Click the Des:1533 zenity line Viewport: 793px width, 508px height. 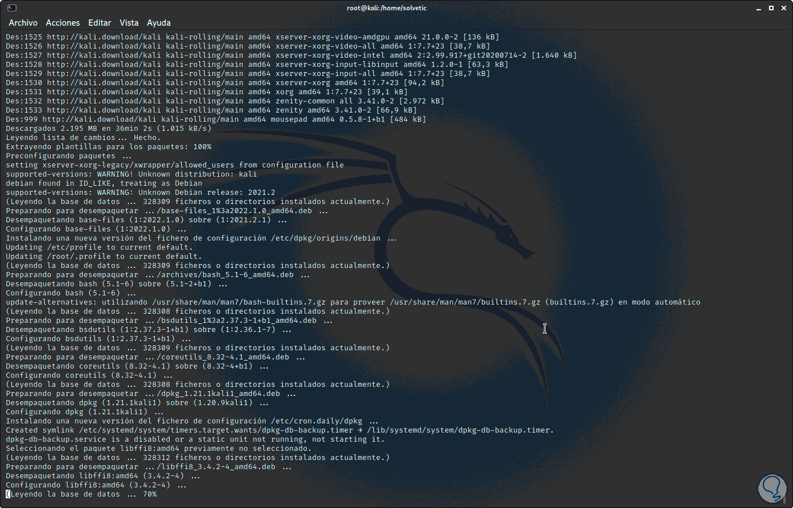click(211, 110)
